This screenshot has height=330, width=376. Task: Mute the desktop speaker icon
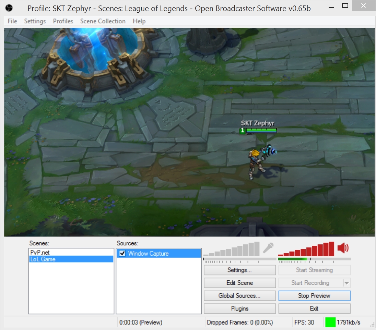point(343,248)
